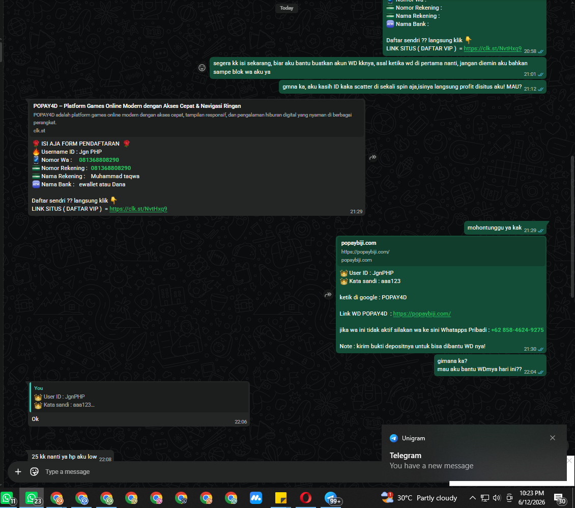Image resolution: width=575 pixels, height=508 pixels.
Task: Open the clock showing 10:23 PM
Action: click(532, 498)
